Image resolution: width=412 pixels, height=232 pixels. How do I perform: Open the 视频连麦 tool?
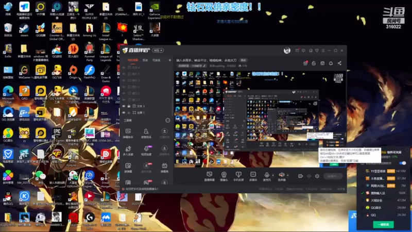(146, 151)
